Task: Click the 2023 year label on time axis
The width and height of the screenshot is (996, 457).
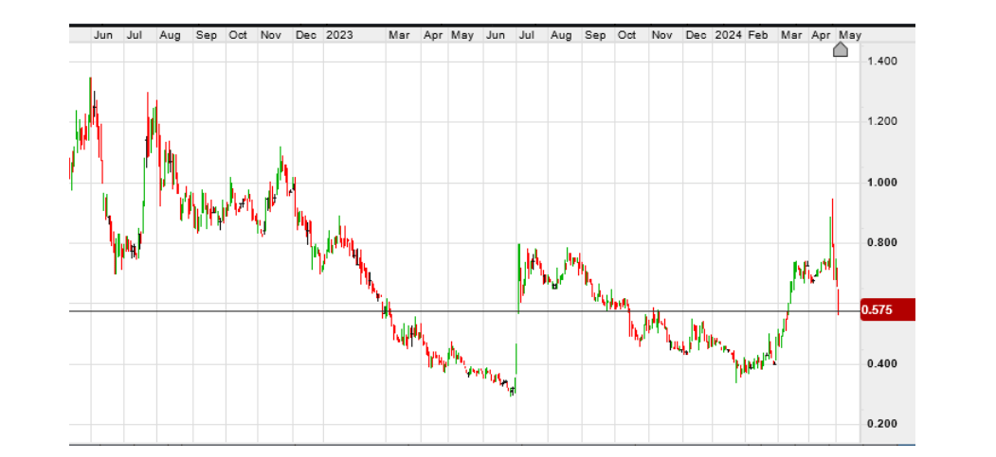Action: tap(339, 36)
